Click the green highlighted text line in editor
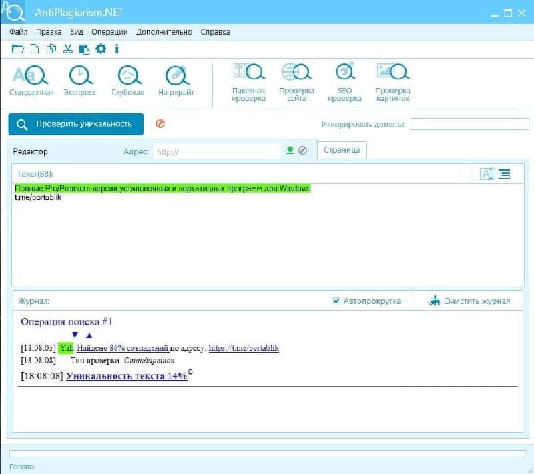The image size is (534, 474). click(x=163, y=189)
